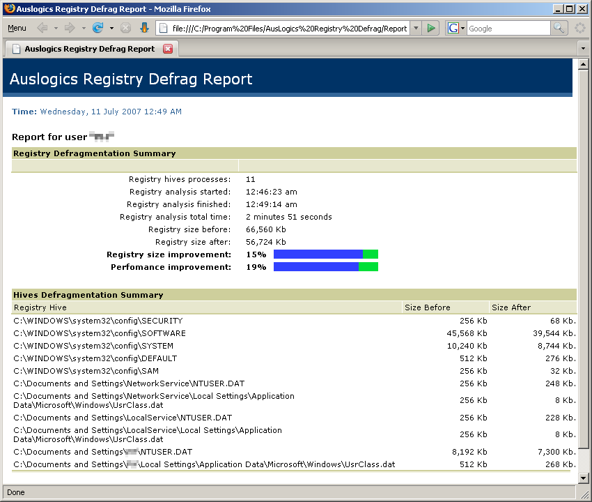Expand the search engine chooser arrow
This screenshot has height=502, width=592.
[463, 29]
